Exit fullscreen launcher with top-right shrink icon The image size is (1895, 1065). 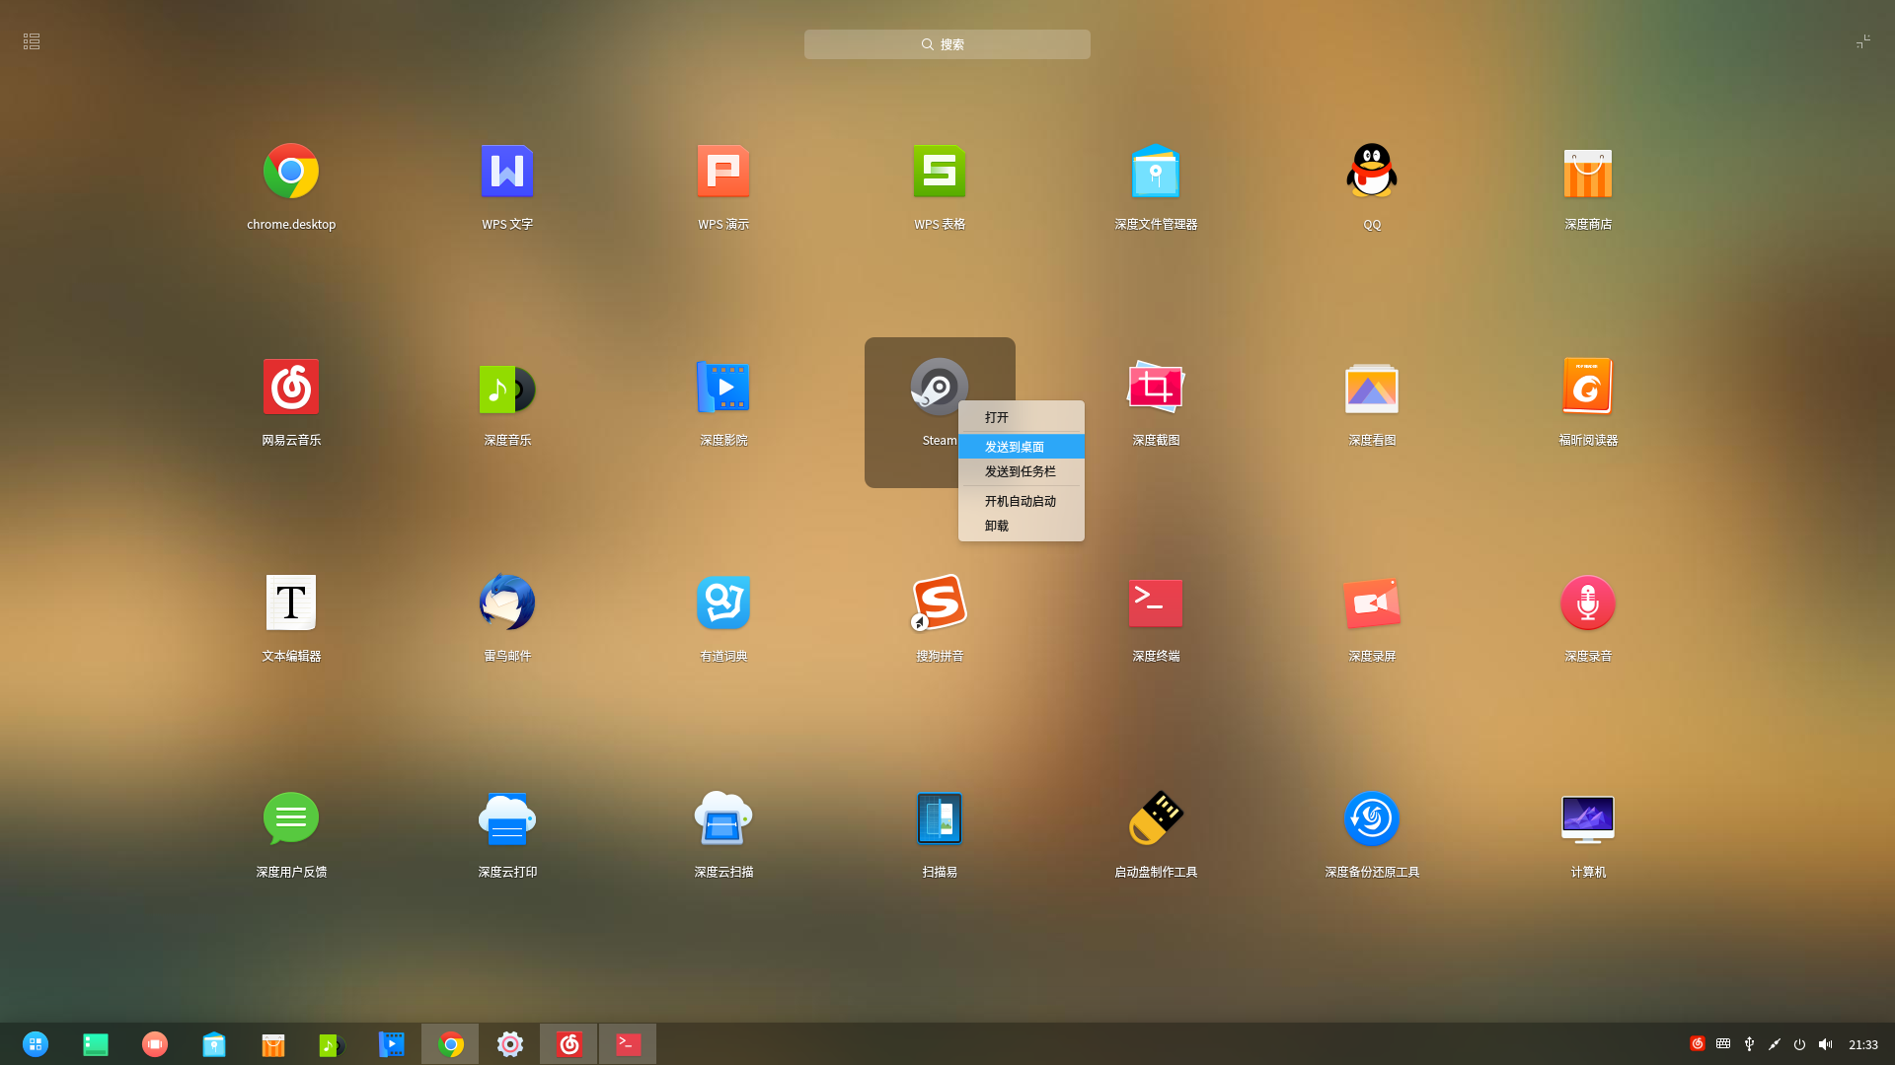(x=1862, y=41)
